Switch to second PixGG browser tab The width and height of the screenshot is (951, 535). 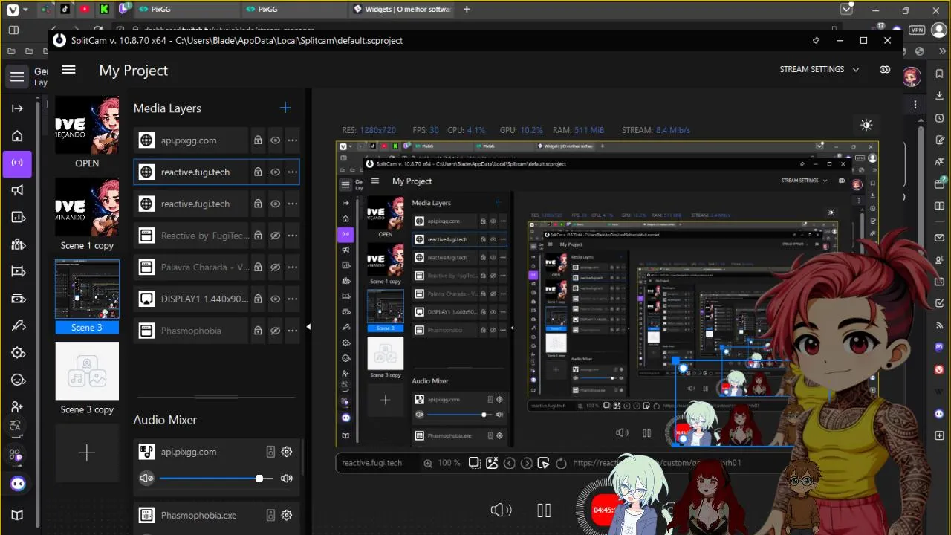tap(295, 10)
